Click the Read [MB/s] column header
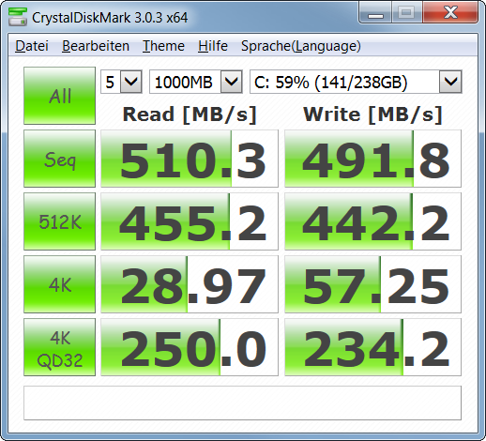 [x=190, y=114]
